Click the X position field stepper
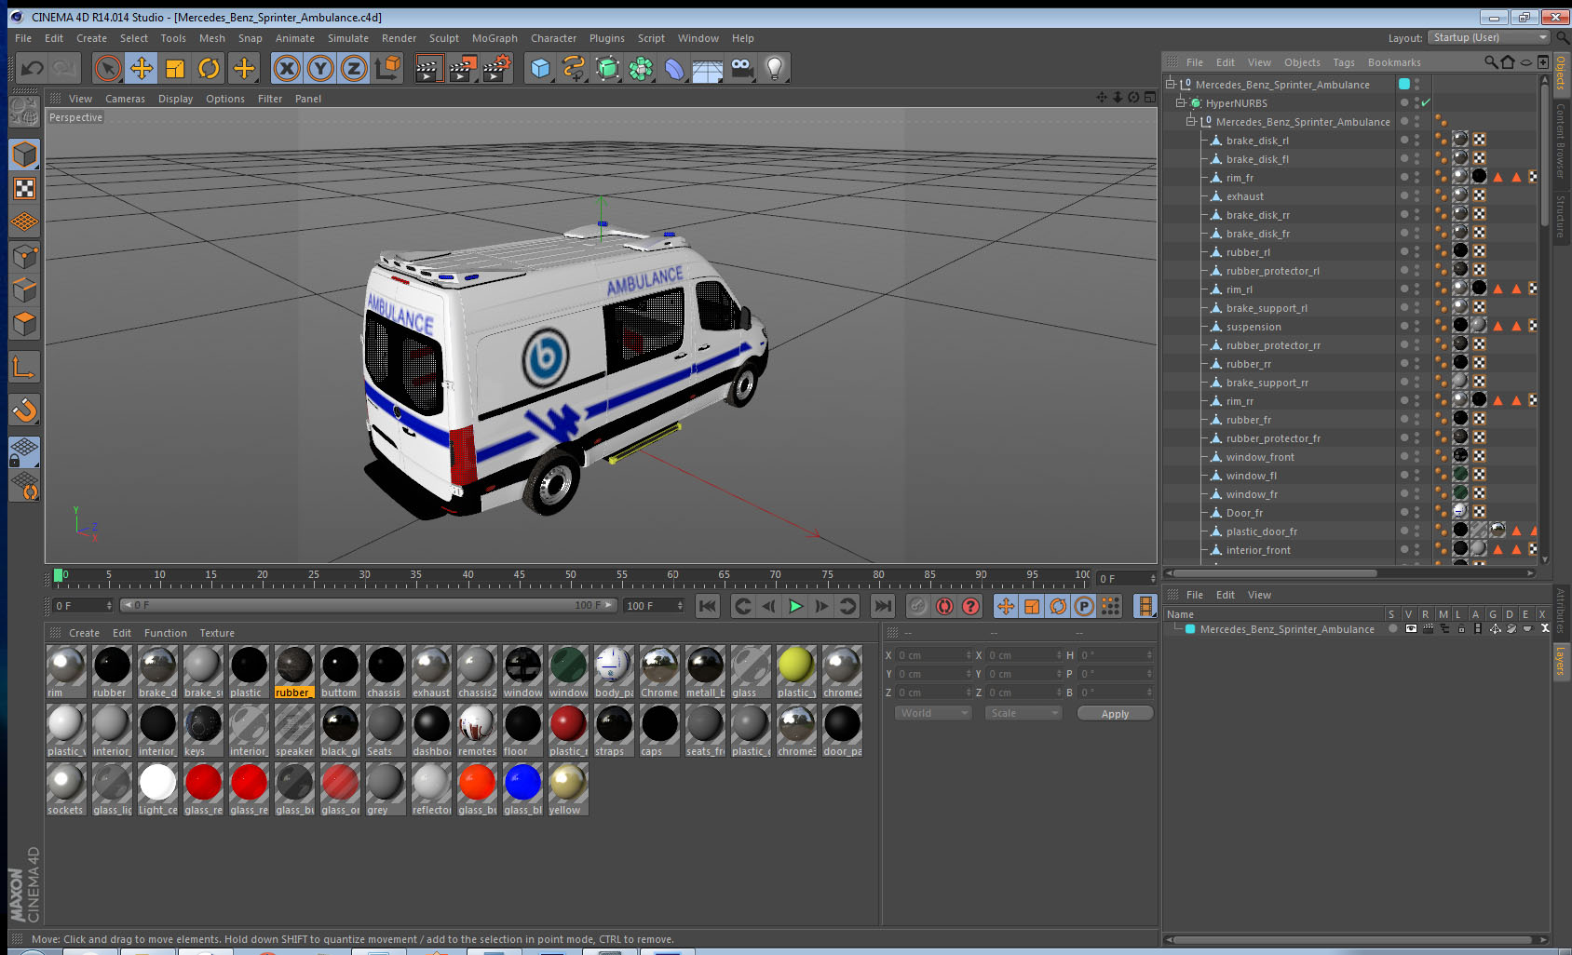 click(969, 655)
